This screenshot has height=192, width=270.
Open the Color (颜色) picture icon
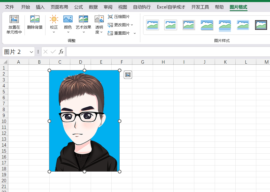point(68,19)
